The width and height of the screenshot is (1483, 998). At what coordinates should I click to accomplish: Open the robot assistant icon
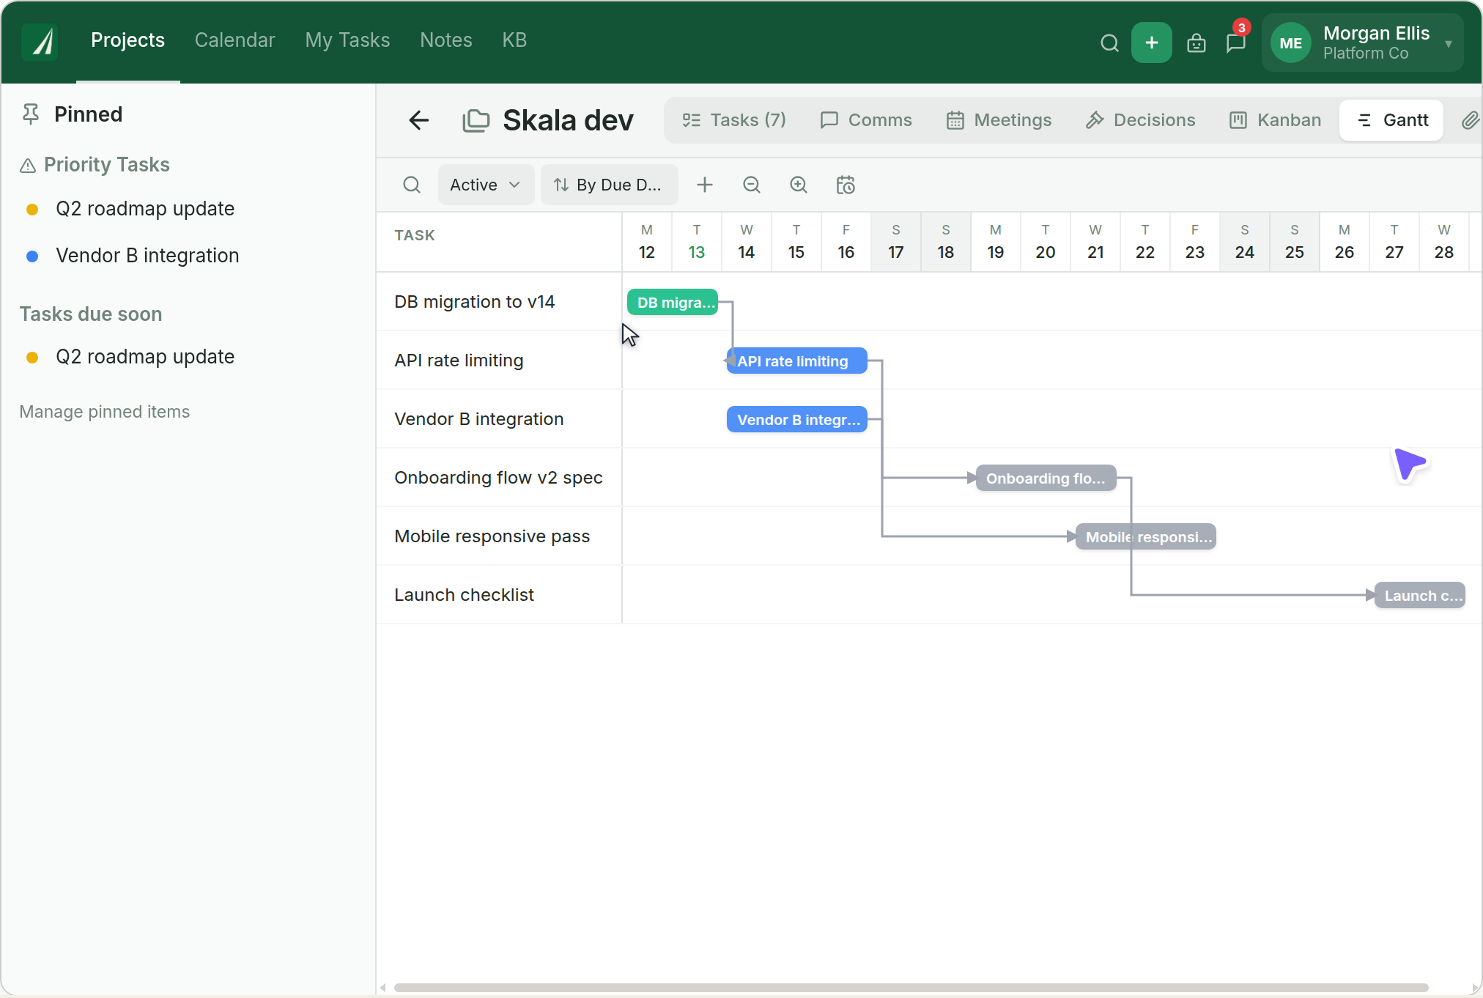click(1196, 43)
